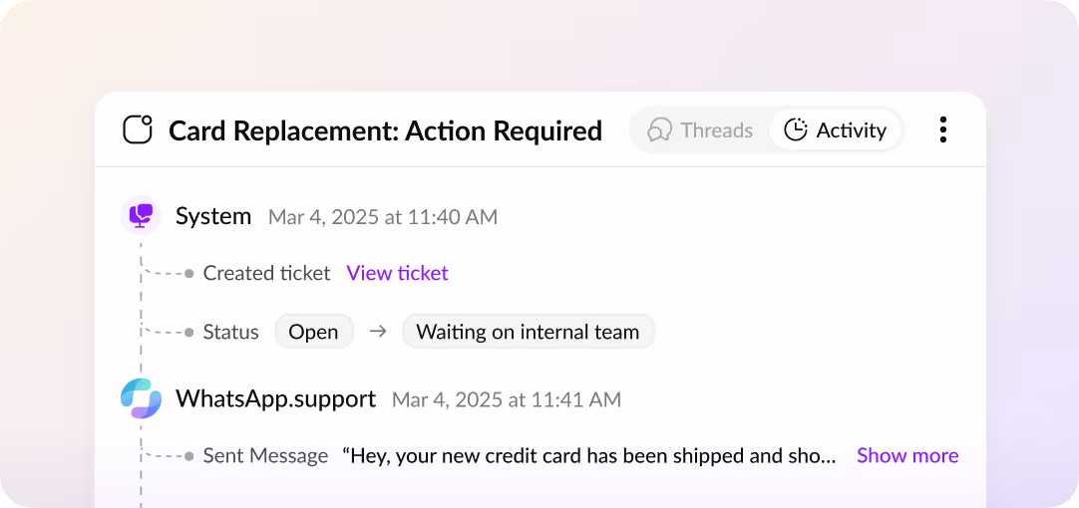Switch to the Activity tab

835,129
